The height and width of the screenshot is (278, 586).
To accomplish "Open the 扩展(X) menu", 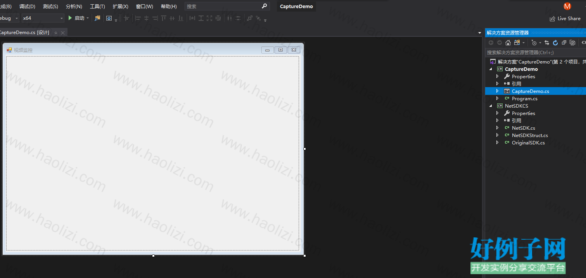I will click(120, 7).
